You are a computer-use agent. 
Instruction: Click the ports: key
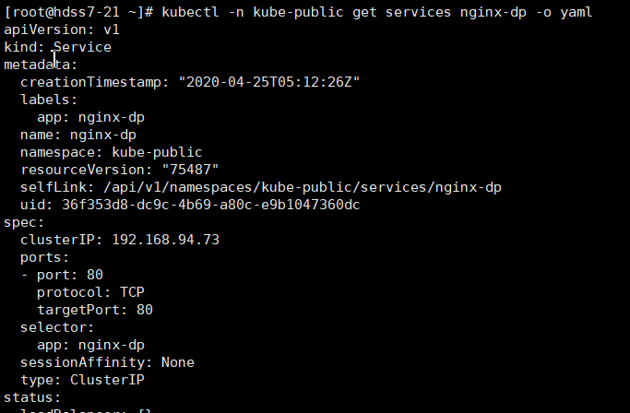(44, 257)
